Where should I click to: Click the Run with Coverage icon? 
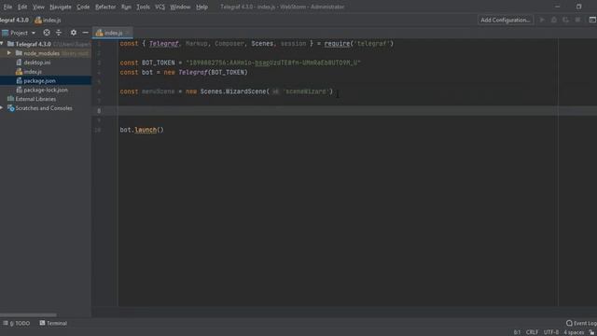tap(566, 20)
